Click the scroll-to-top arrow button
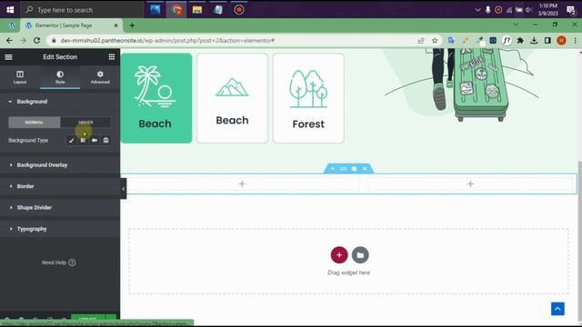 point(557,309)
